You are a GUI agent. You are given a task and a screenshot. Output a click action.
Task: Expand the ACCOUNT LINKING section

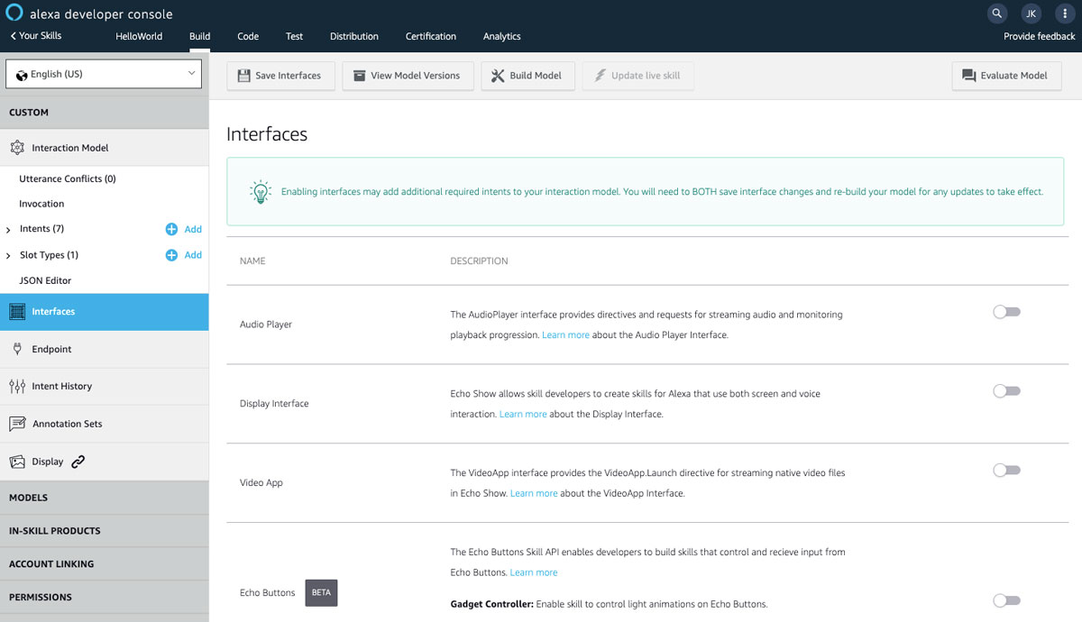(104, 564)
